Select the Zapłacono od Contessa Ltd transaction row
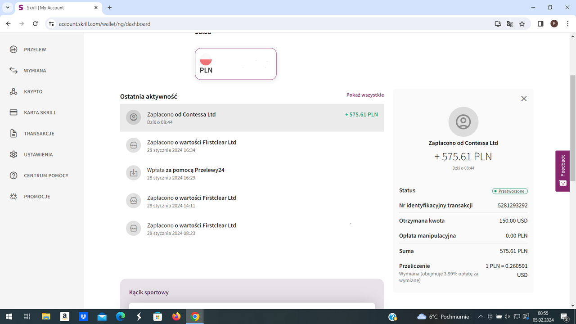The image size is (576, 324). (x=252, y=118)
